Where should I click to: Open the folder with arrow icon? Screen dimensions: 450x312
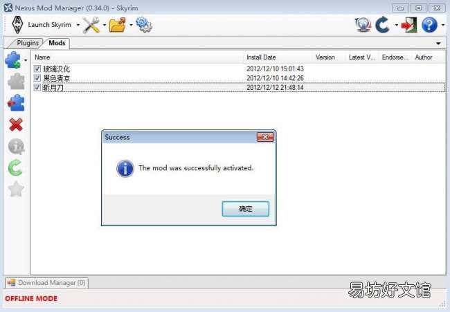118,25
